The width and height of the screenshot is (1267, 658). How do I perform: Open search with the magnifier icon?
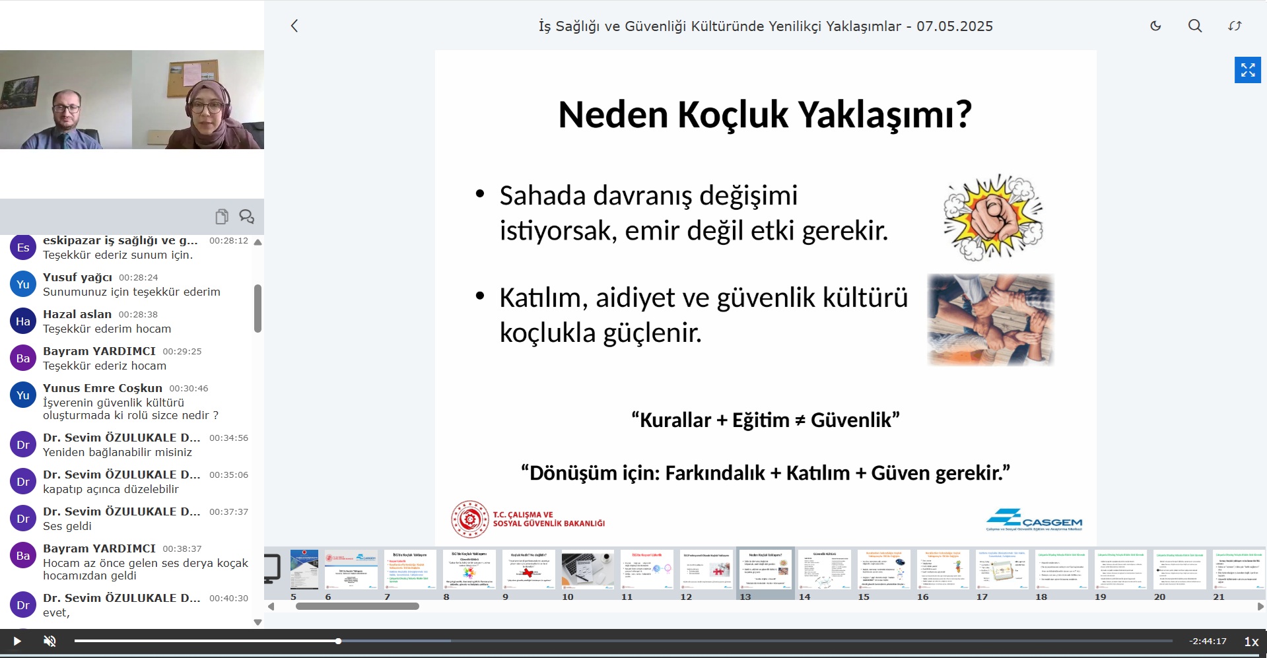click(1195, 26)
